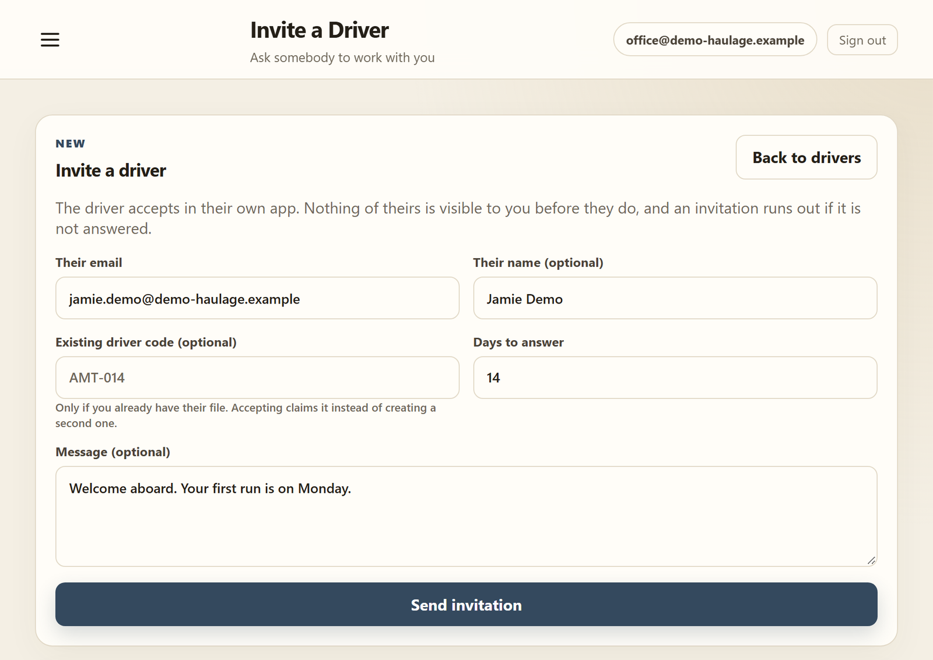Click the 'Their name (optional)' label
This screenshot has width=933, height=660.
point(538,263)
